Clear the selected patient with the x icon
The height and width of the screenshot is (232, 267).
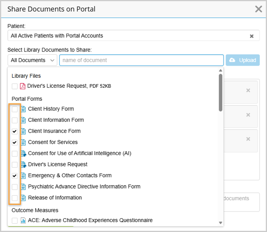(x=252, y=36)
